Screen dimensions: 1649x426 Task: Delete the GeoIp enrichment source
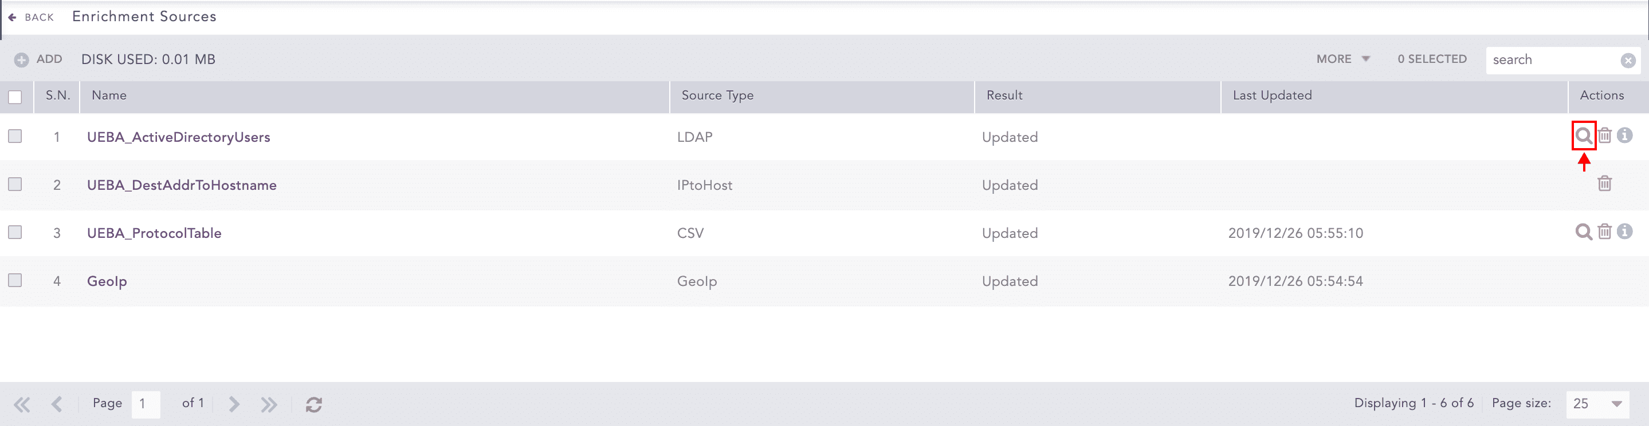point(1605,281)
